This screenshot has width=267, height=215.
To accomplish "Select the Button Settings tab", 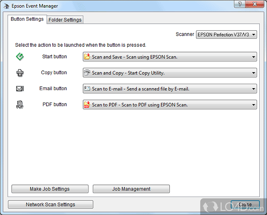I will 27,19.
